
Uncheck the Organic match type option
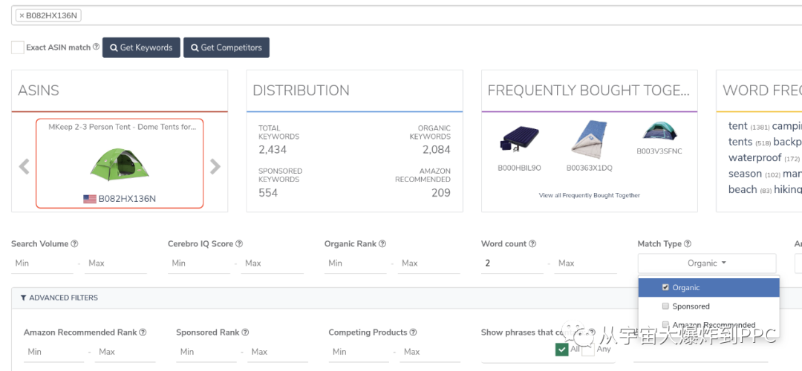665,288
